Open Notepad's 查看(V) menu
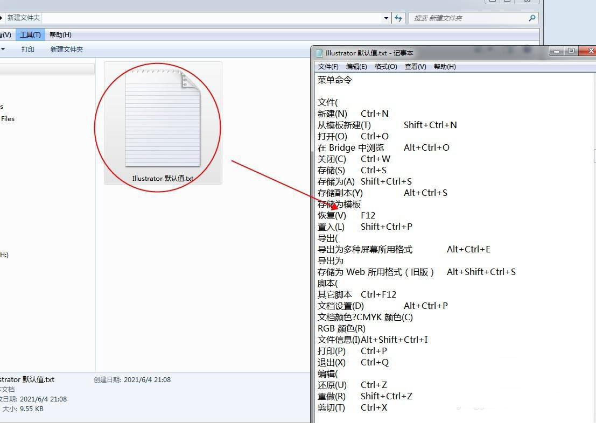This screenshot has height=423, width=596. click(416, 67)
